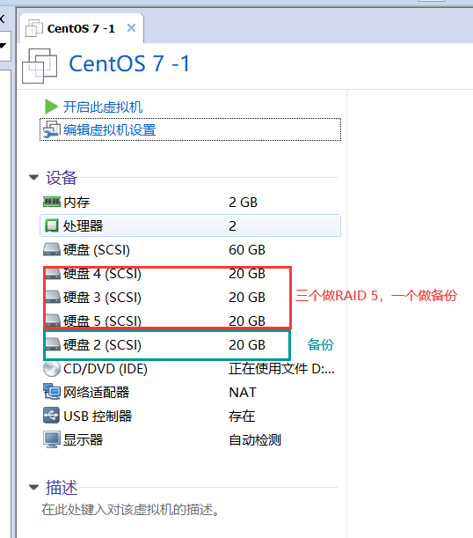The image size is (473, 538).
Task: Click the large CentOS VM icon
Action: pyautogui.click(x=40, y=65)
